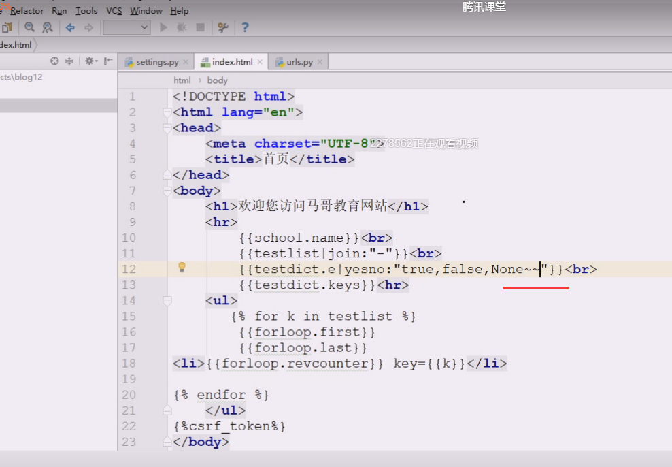Click the Help question mark icon
The image size is (672, 467).
245,27
